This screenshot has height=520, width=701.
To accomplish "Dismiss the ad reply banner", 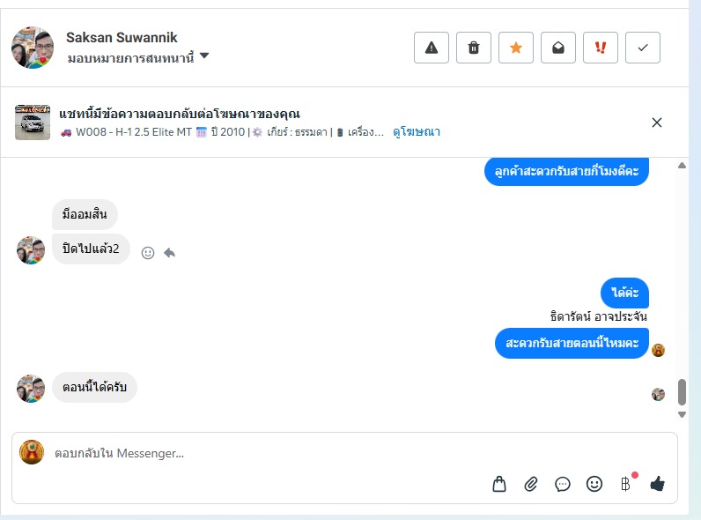I will [656, 123].
